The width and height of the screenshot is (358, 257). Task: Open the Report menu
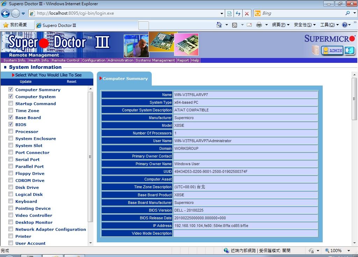coord(183,60)
